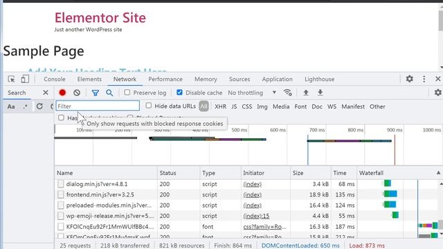This screenshot has width=443, height=249.
Task: Filter requests by Other
Action: click(377, 107)
